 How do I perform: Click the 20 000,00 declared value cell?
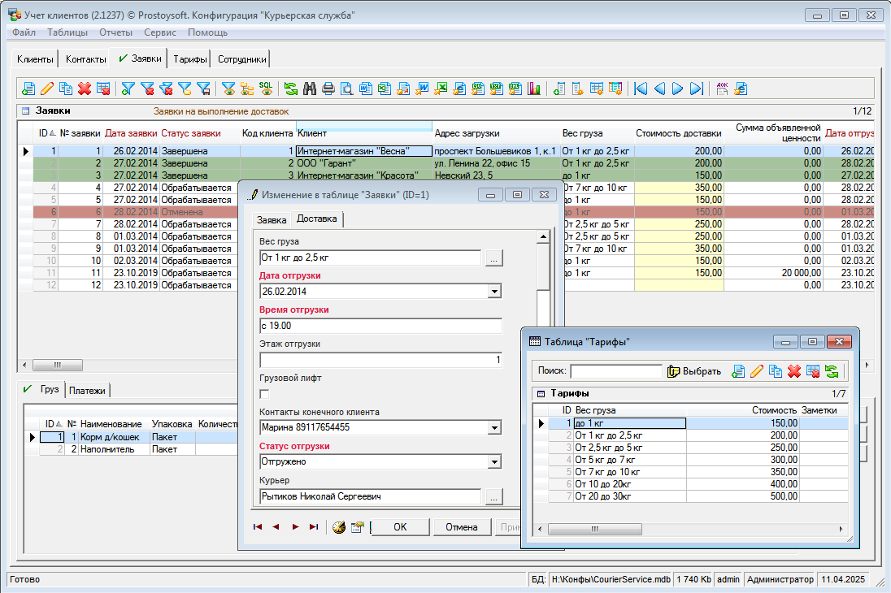tap(774, 273)
